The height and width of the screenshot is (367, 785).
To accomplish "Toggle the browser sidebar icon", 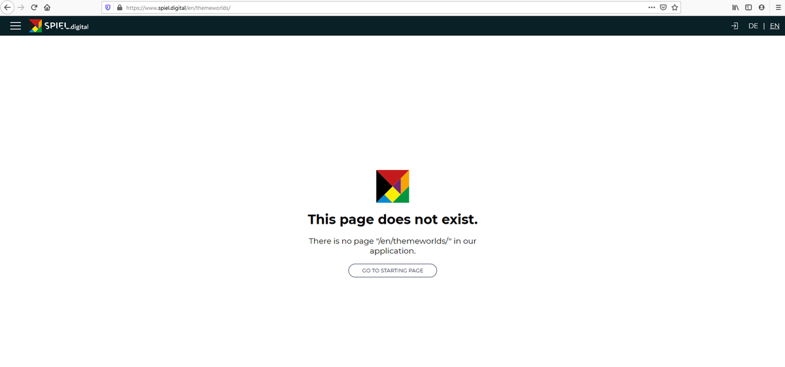I will [x=748, y=8].
